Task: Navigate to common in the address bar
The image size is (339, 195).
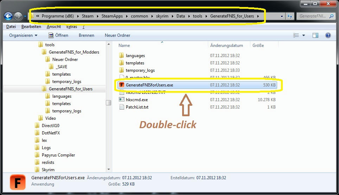Action: 139,16
